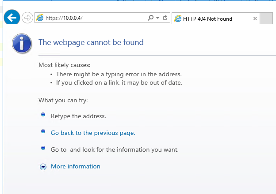This screenshot has height=194, width=276.
Task: Click the blue Back arrow button
Action: click(12, 18)
